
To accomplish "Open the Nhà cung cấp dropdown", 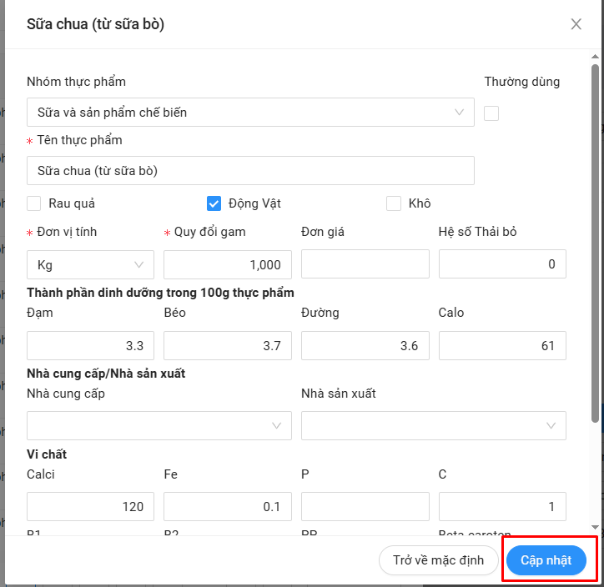I will pyautogui.click(x=159, y=425).
